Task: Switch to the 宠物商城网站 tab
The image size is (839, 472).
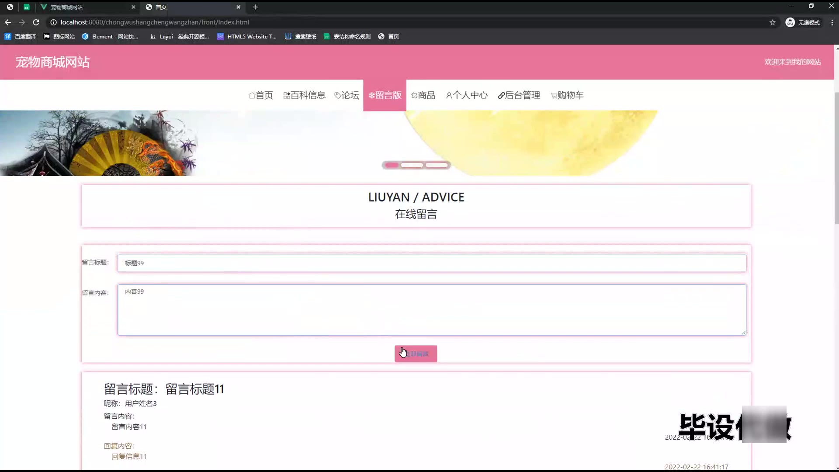Action: (x=87, y=7)
